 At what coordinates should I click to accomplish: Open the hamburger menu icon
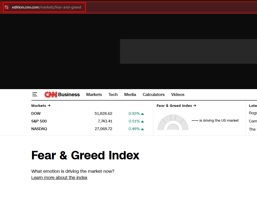pyautogui.click(x=34, y=94)
